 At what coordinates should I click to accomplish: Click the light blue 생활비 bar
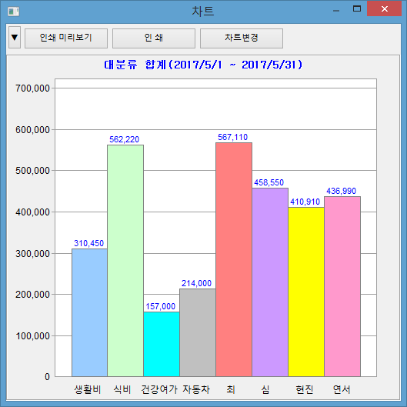[89, 312]
